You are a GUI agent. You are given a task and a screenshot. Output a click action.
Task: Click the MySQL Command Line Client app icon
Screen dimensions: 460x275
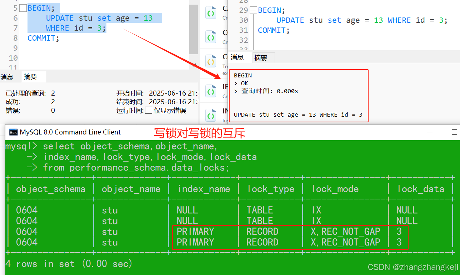click(13, 132)
